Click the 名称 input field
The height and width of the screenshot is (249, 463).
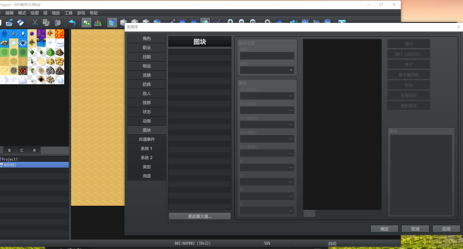click(267, 56)
